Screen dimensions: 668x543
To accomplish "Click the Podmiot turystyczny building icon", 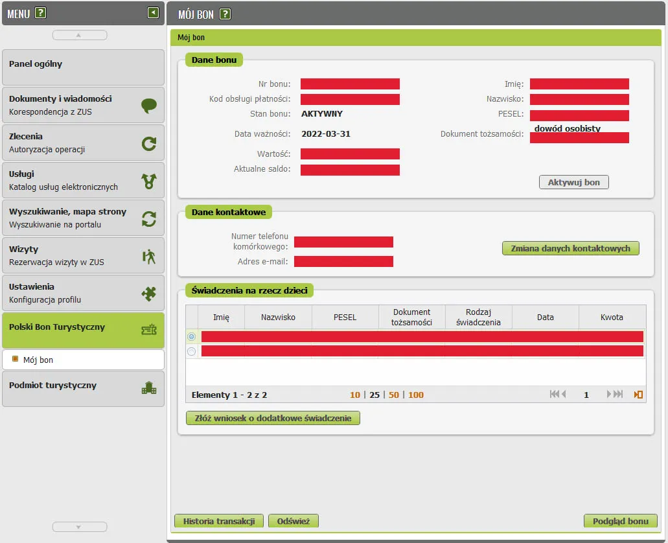I will pos(148,388).
